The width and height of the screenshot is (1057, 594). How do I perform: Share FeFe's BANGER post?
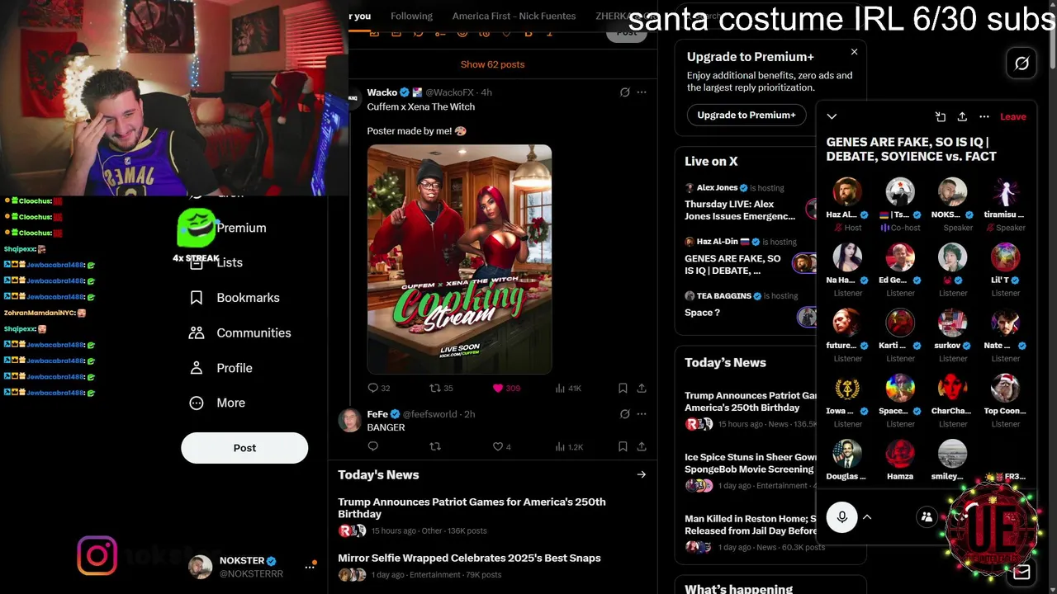tap(642, 446)
